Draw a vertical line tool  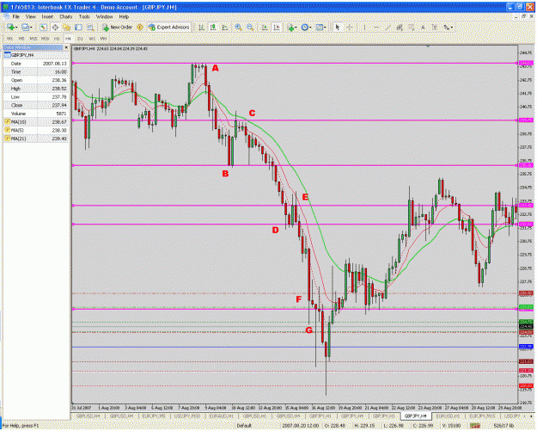(364, 28)
